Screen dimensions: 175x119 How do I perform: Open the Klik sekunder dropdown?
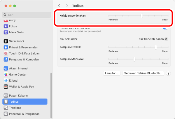click(x=153, y=39)
